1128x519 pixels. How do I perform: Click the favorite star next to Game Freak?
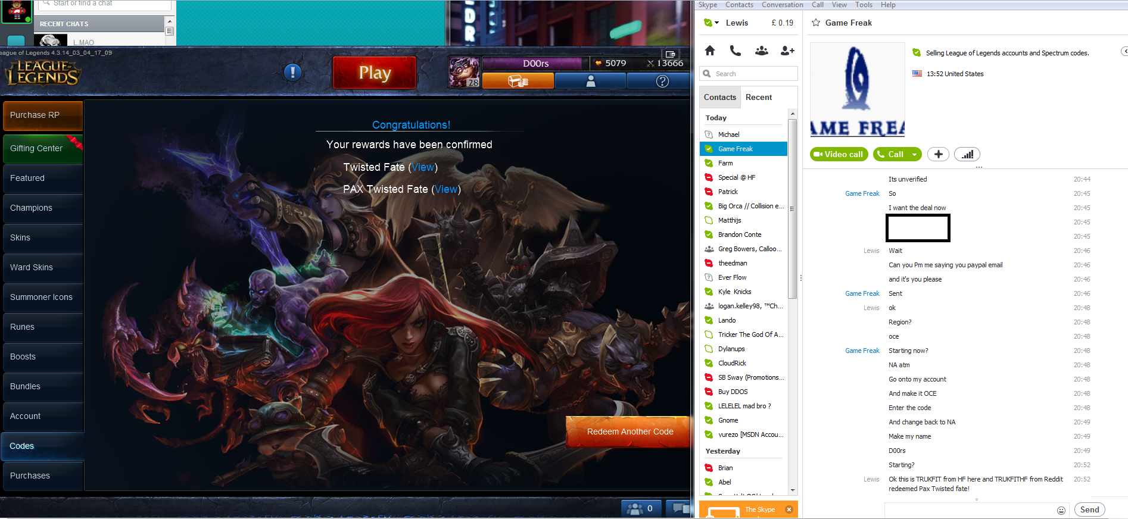click(816, 23)
